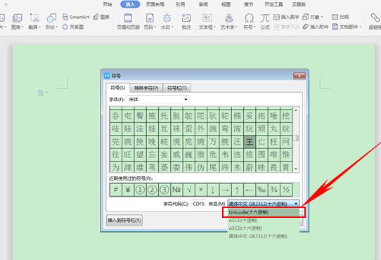Pick the recent symbol ½
The width and height of the screenshot is (381, 260).
click(285, 190)
